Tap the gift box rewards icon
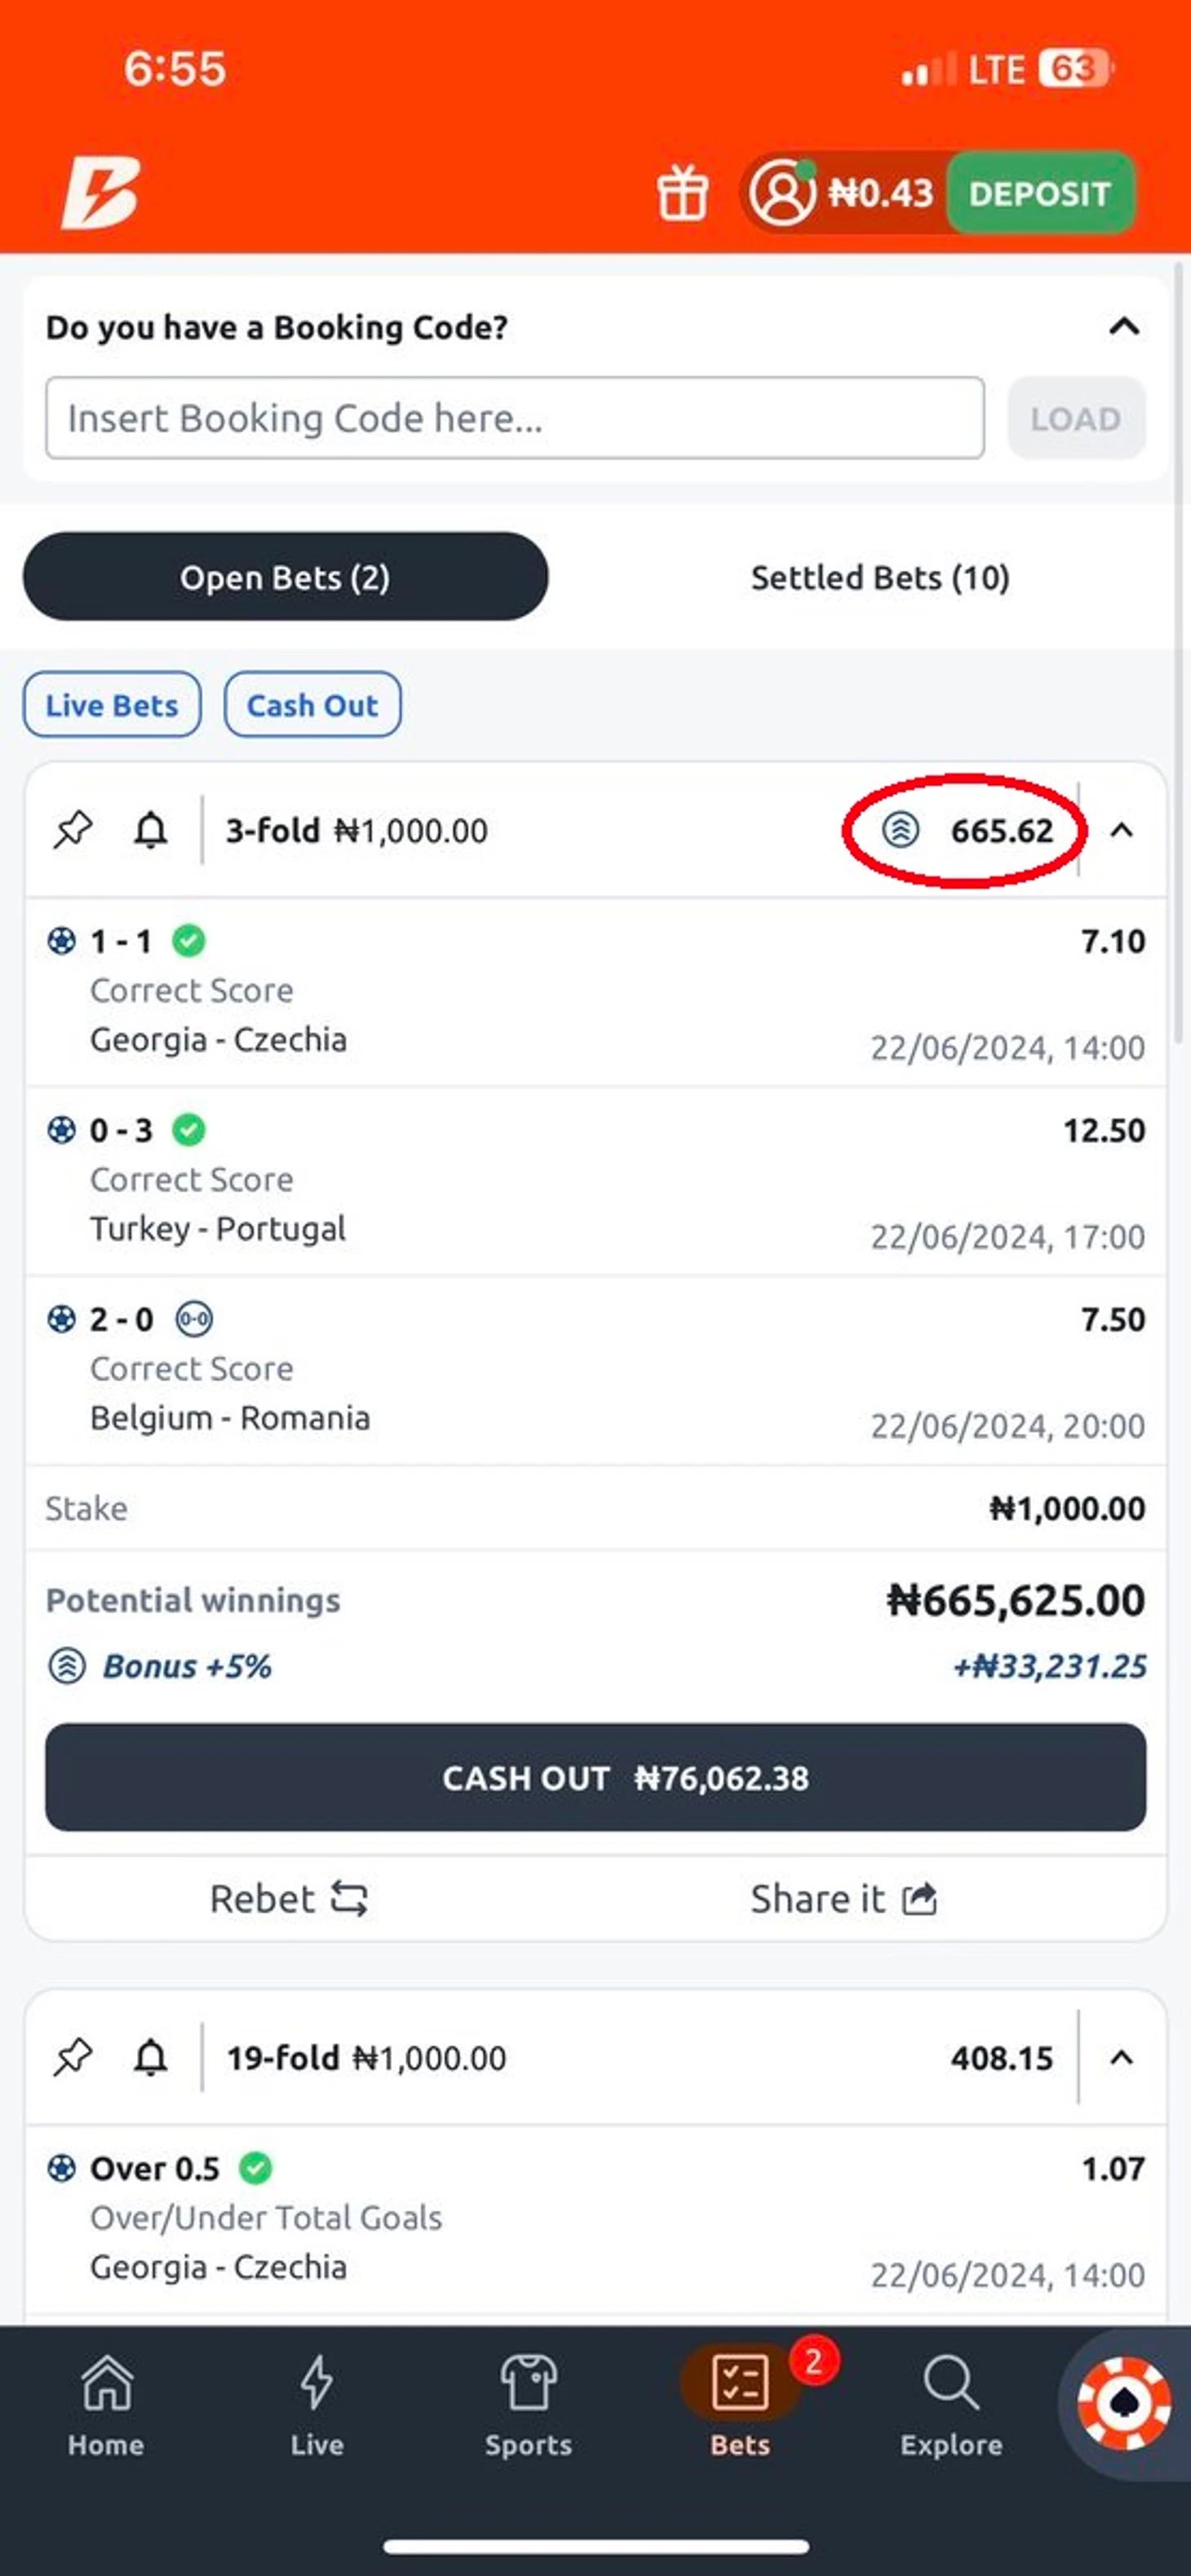The width and height of the screenshot is (1191, 2576). (x=682, y=193)
